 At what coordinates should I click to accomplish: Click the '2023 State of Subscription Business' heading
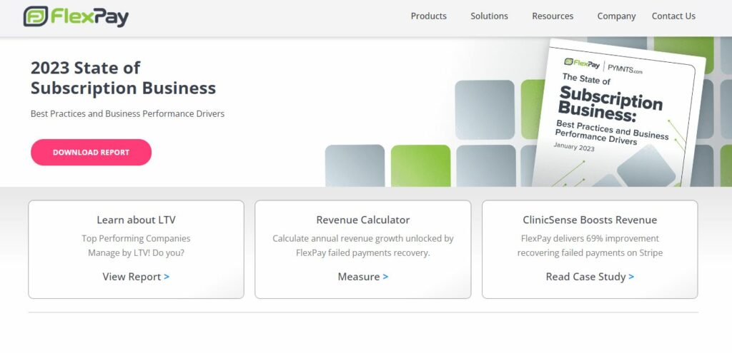pos(123,78)
